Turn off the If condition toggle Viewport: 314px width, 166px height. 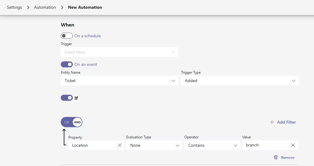tap(67, 98)
